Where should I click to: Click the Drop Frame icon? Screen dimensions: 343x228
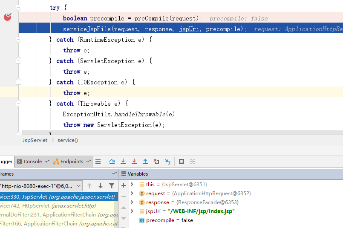click(156, 162)
